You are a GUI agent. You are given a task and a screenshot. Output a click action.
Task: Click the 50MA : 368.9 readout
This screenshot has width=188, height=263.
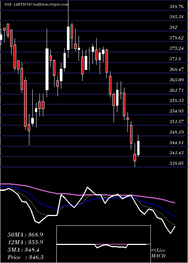pyautogui.click(x=25, y=235)
